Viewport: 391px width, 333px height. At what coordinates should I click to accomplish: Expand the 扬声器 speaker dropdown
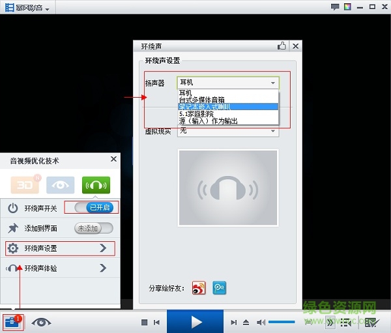[x=227, y=83]
